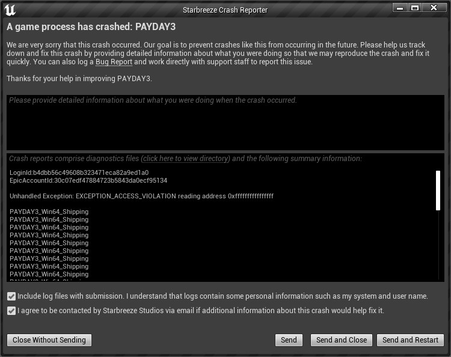Open the Bug Report link
Image resolution: width=451 pixels, height=357 pixels.
(x=114, y=62)
